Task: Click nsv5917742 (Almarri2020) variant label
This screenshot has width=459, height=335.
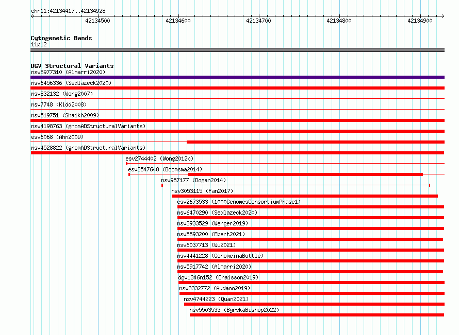Action: (x=214, y=267)
